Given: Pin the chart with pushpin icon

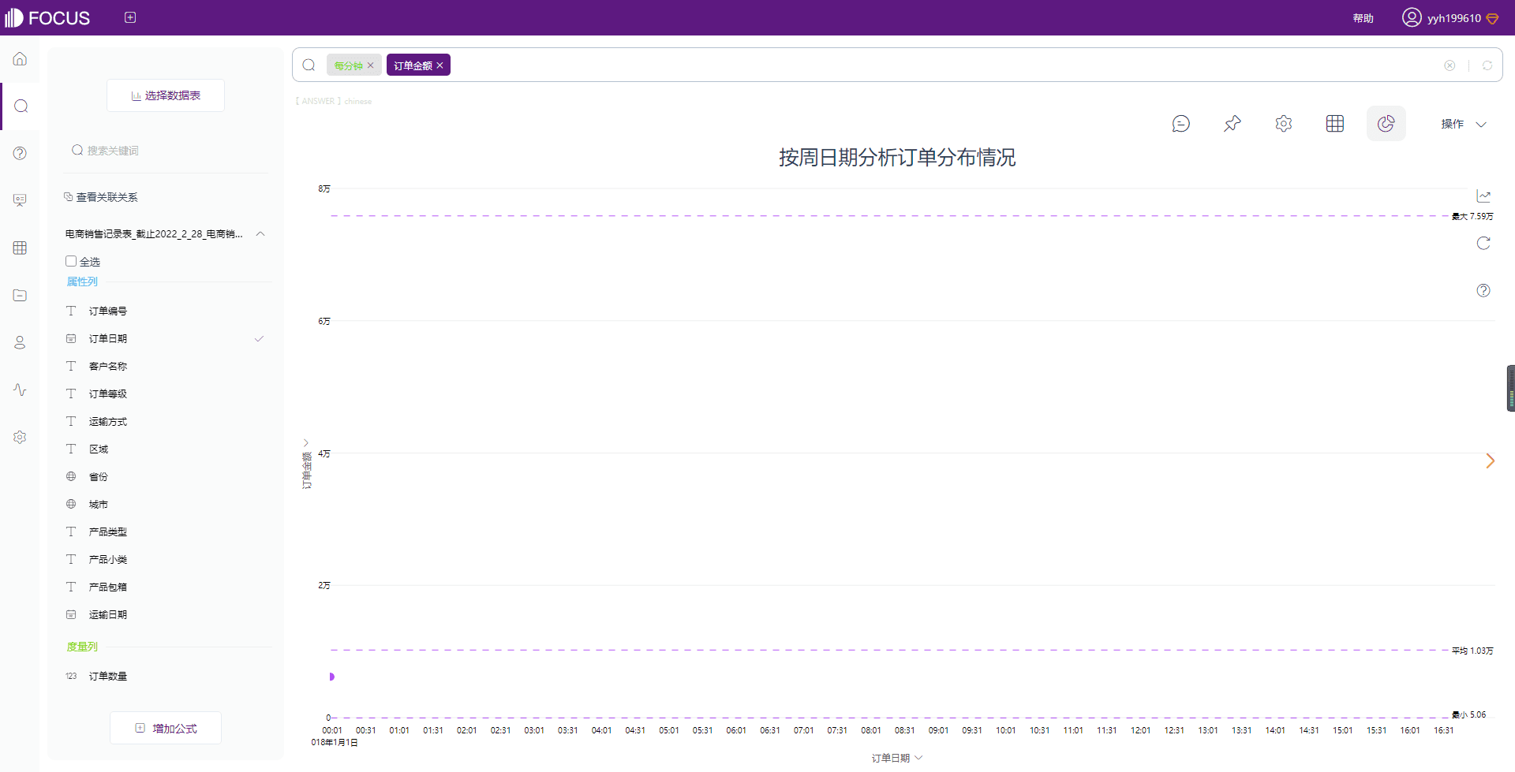Looking at the screenshot, I should tap(1232, 124).
